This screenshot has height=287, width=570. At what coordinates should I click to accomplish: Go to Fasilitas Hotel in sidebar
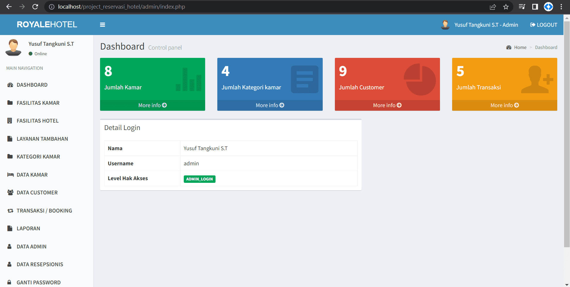coord(37,121)
